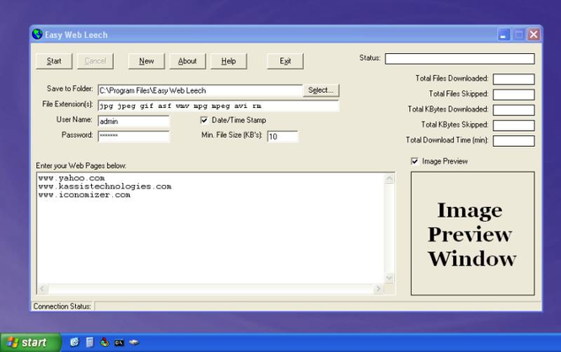
Task: Close the Easy Web Leech window
Action: 534,35
